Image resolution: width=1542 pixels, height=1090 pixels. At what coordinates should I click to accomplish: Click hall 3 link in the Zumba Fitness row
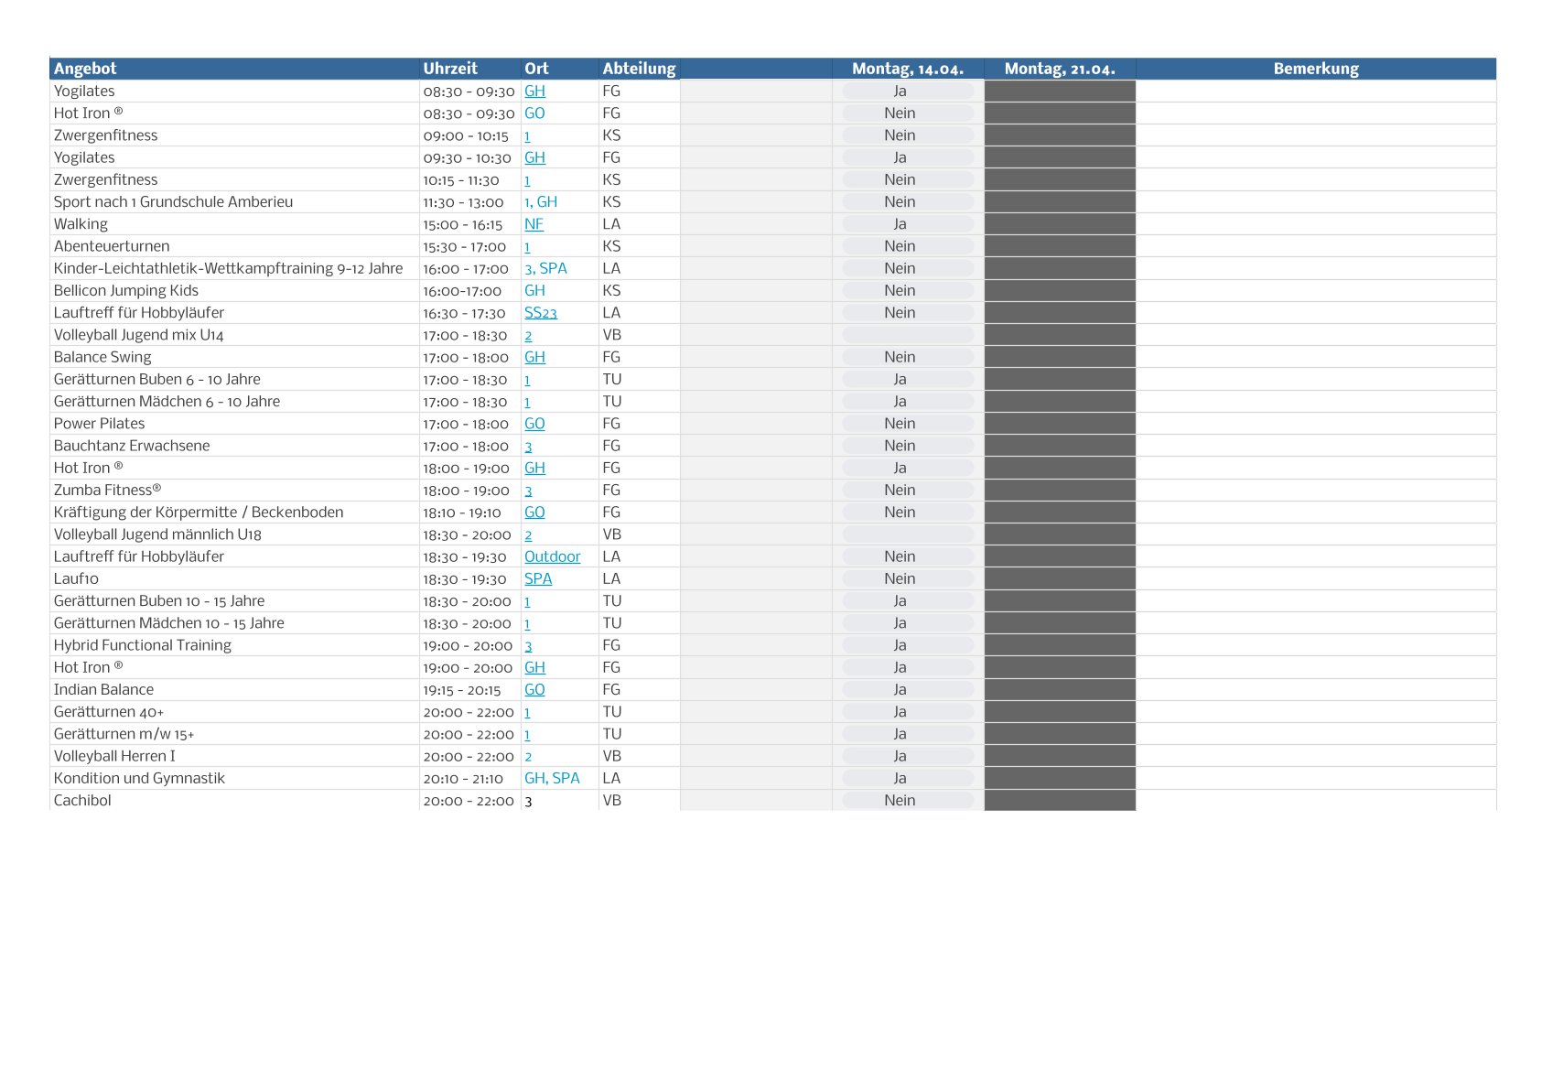tap(528, 491)
